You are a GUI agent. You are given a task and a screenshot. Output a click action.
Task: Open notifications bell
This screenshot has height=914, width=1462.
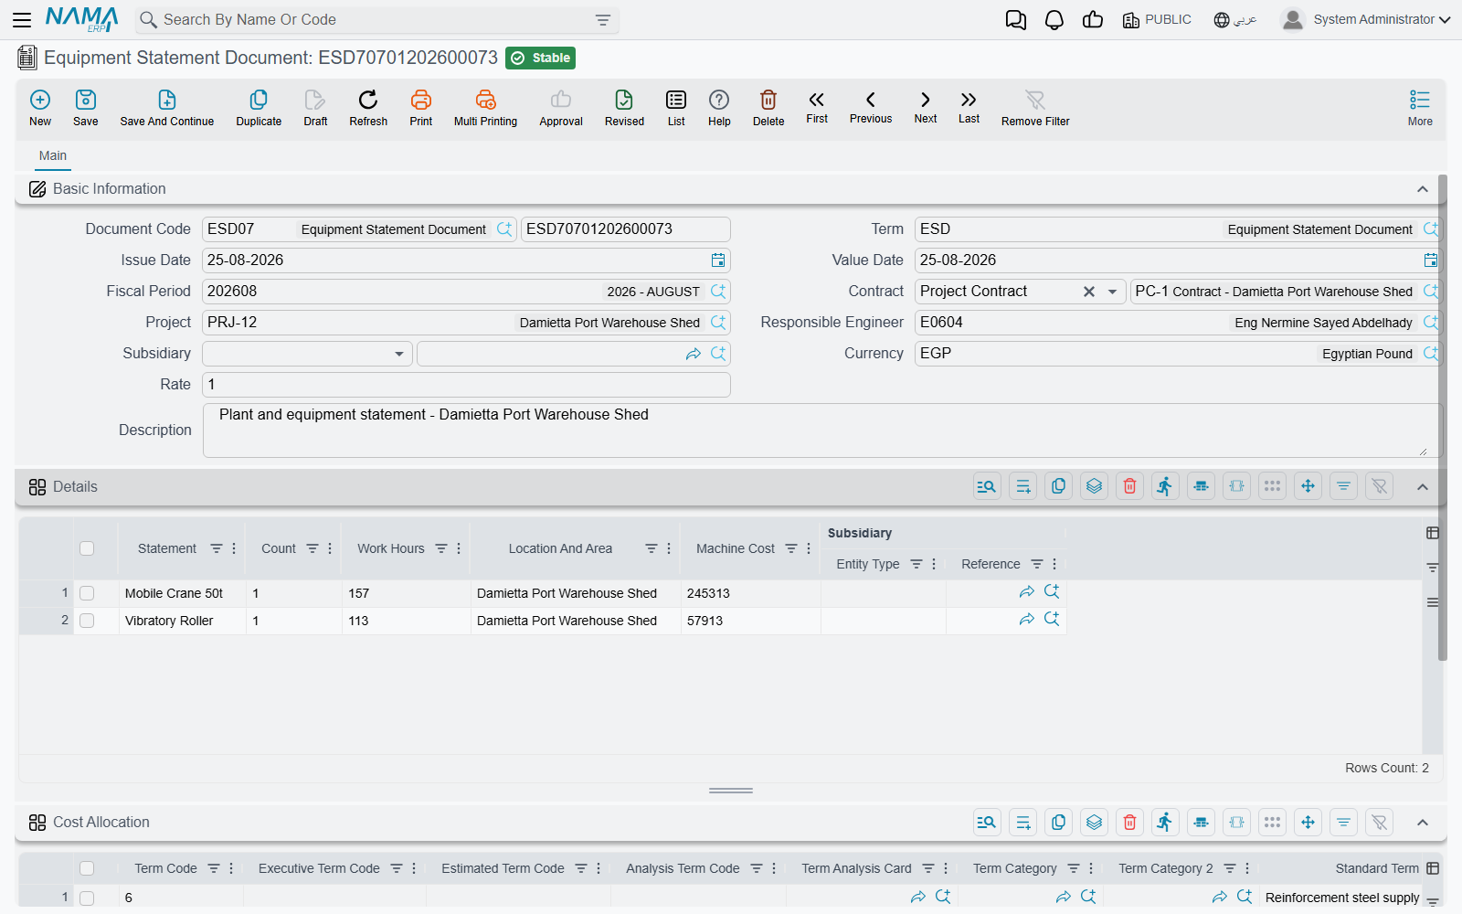(x=1054, y=20)
